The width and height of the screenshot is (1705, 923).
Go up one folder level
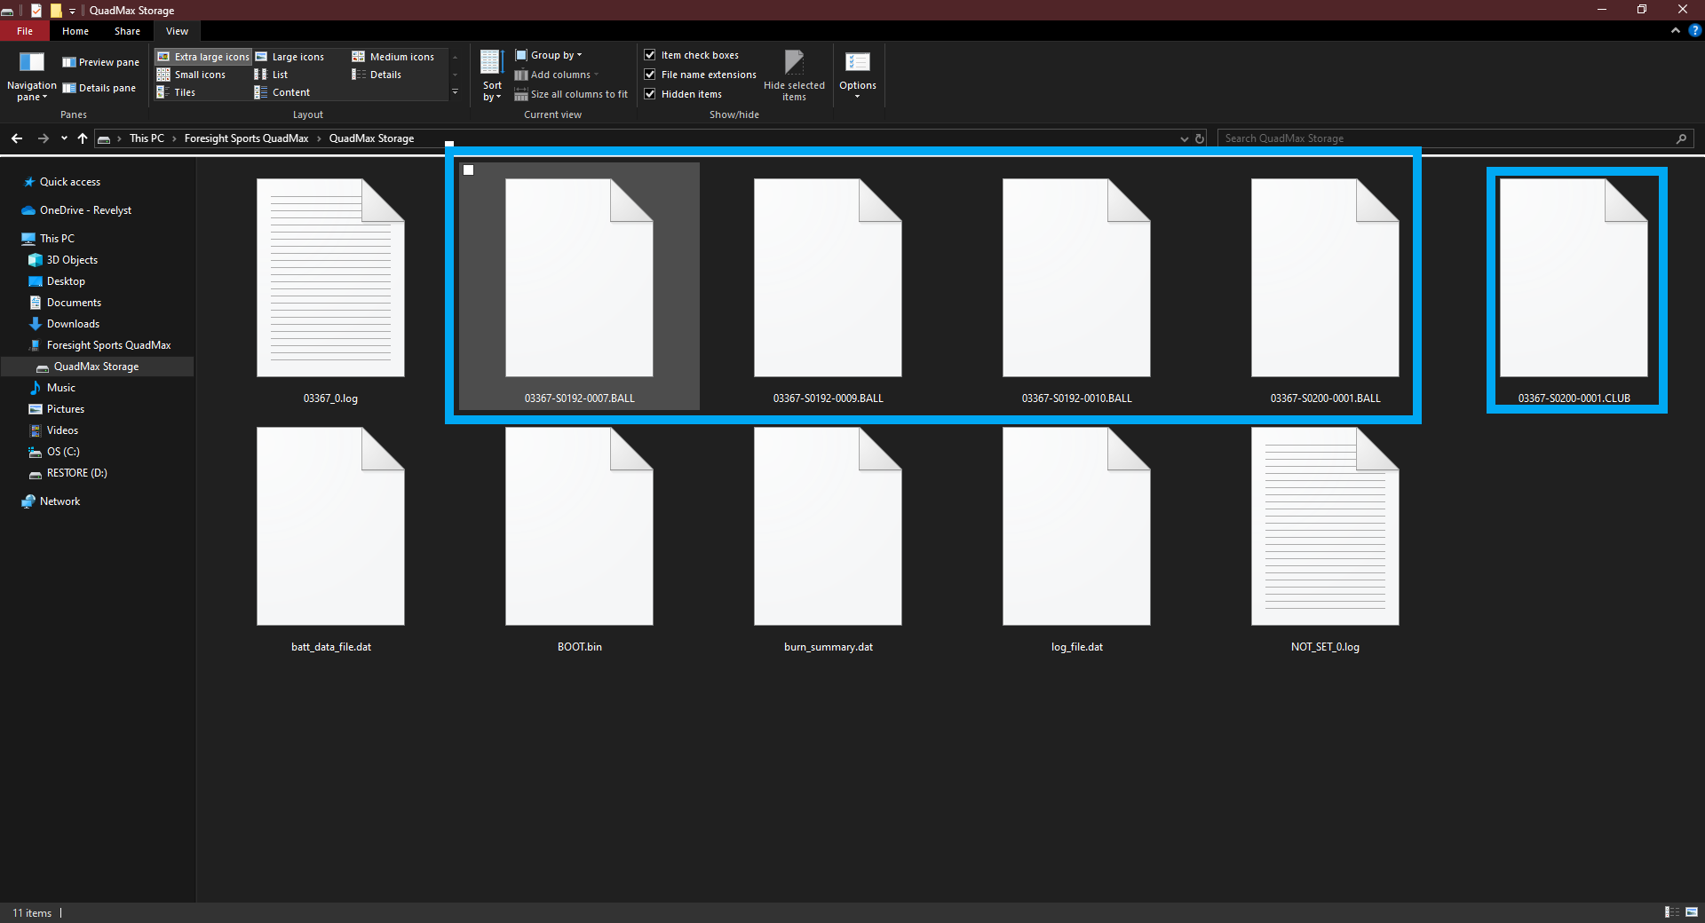(x=83, y=138)
